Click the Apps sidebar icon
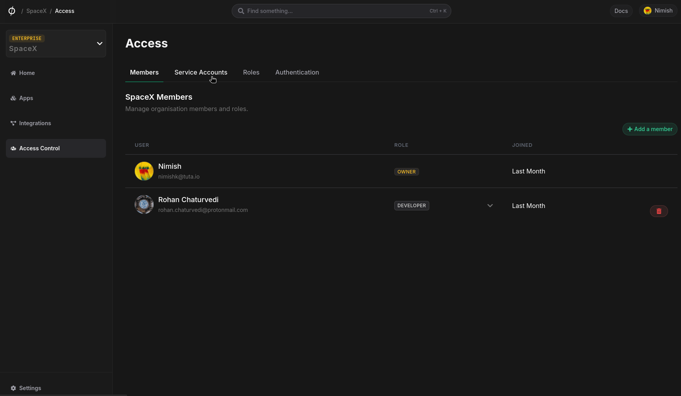Screen dimensions: 681x396 click(13, 98)
